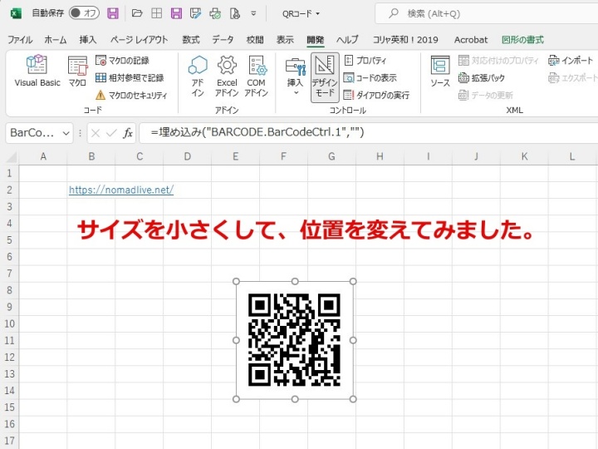Switch to the 挿入 ribbon tab
The image size is (598, 449).
click(x=88, y=40)
